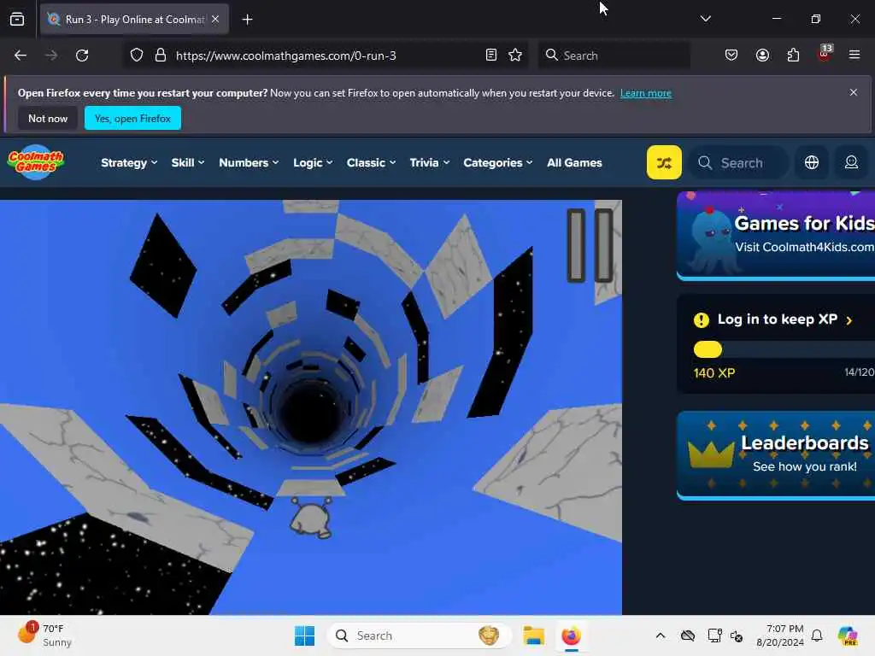
Task: Open the Learn more link
Action: click(646, 93)
